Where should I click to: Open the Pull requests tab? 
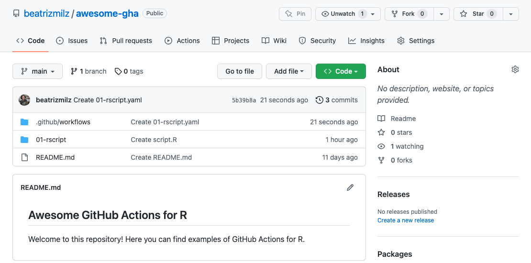(x=126, y=41)
